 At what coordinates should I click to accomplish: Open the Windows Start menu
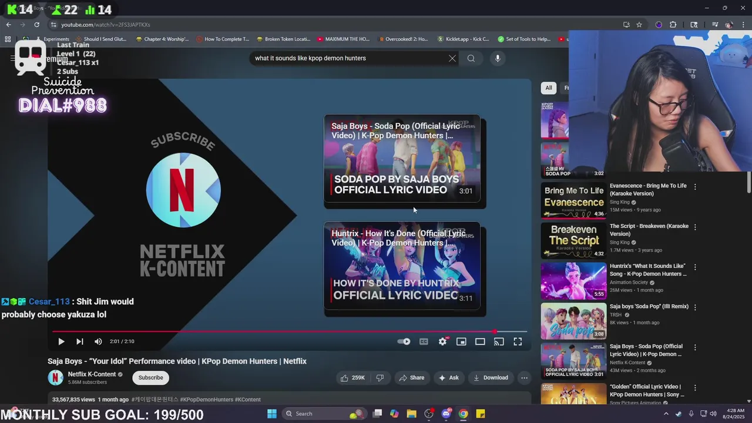click(272, 414)
